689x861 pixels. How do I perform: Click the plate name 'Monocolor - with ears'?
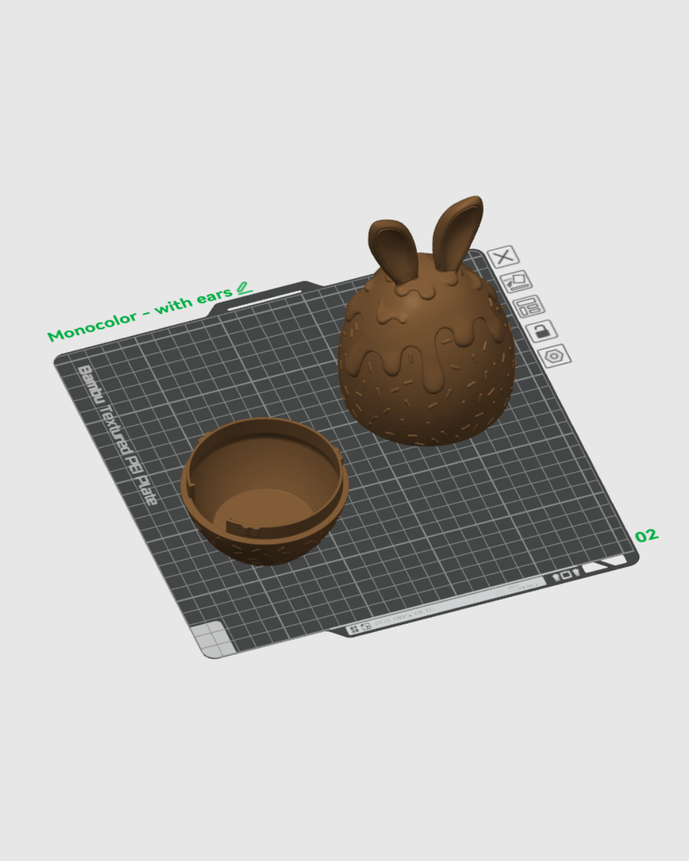pyautogui.click(x=139, y=313)
